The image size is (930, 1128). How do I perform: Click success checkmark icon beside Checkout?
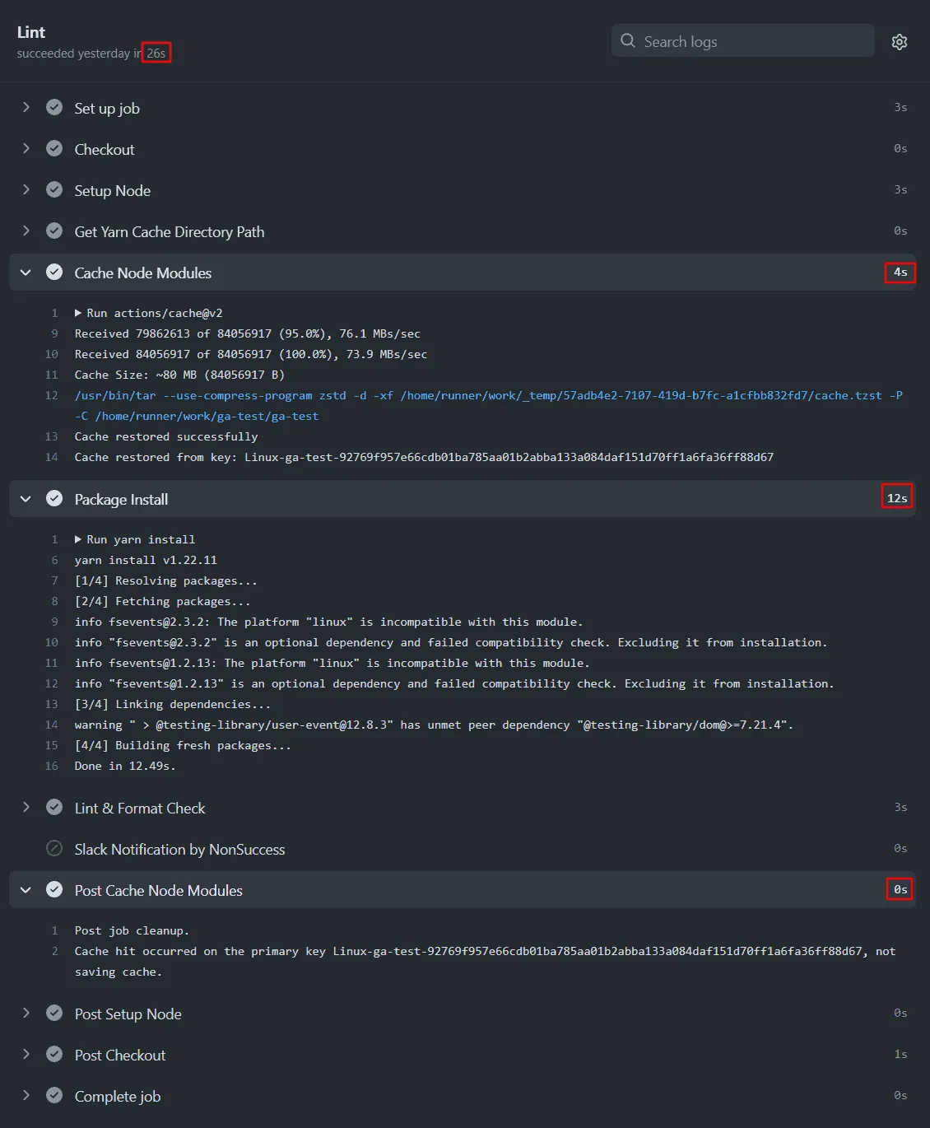tap(54, 149)
